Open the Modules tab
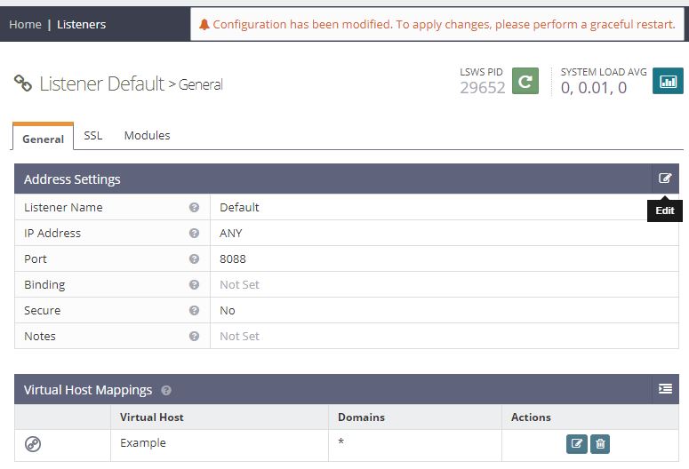The image size is (689, 469). click(x=148, y=135)
